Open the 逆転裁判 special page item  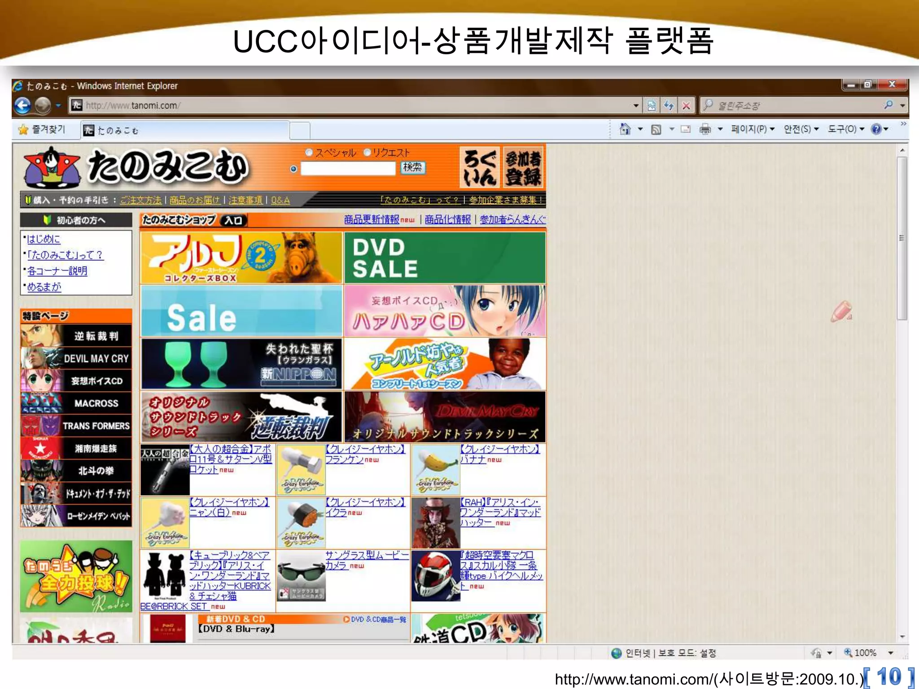(x=76, y=336)
